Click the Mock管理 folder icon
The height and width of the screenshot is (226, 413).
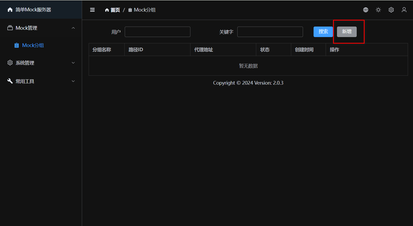tap(10, 28)
